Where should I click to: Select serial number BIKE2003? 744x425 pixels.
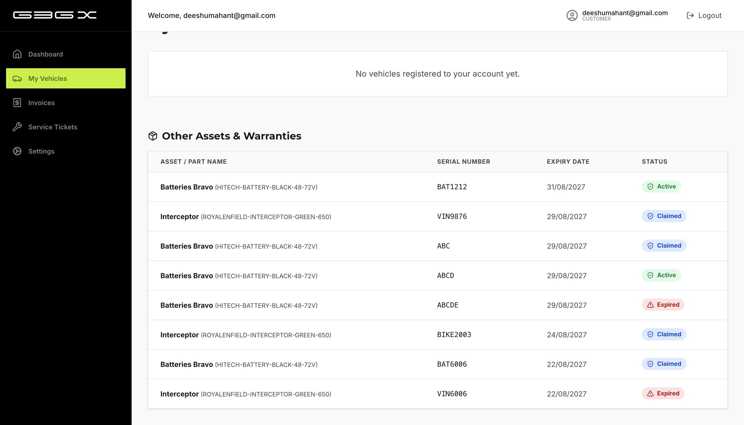pyautogui.click(x=454, y=335)
